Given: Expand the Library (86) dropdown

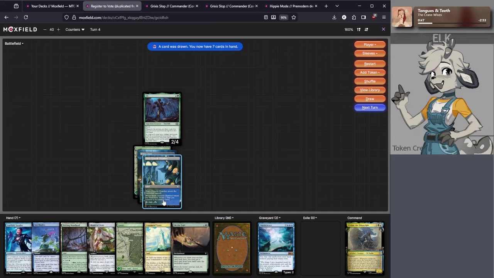Looking at the screenshot, I should click(x=224, y=218).
